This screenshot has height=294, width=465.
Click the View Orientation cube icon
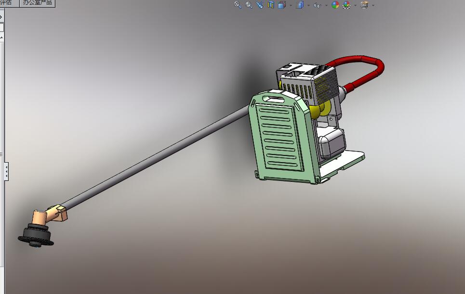(x=282, y=5)
